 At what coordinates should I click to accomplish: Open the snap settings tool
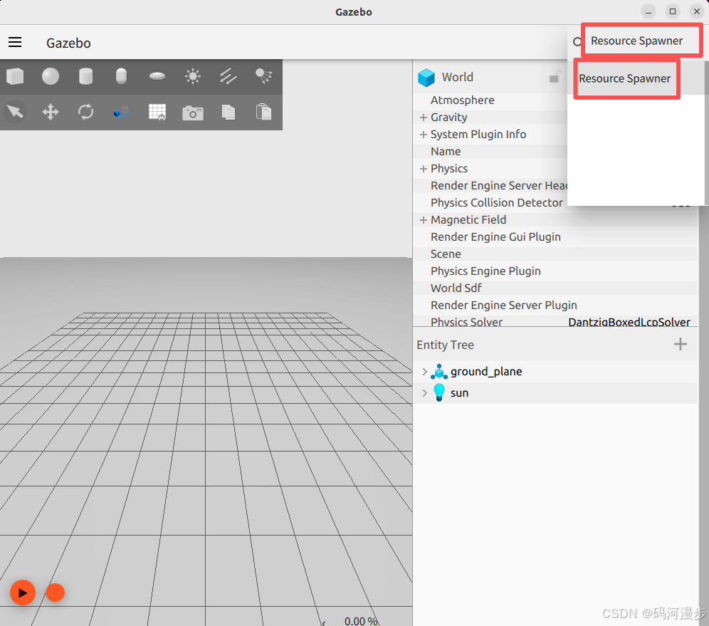[x=121, y=112]
